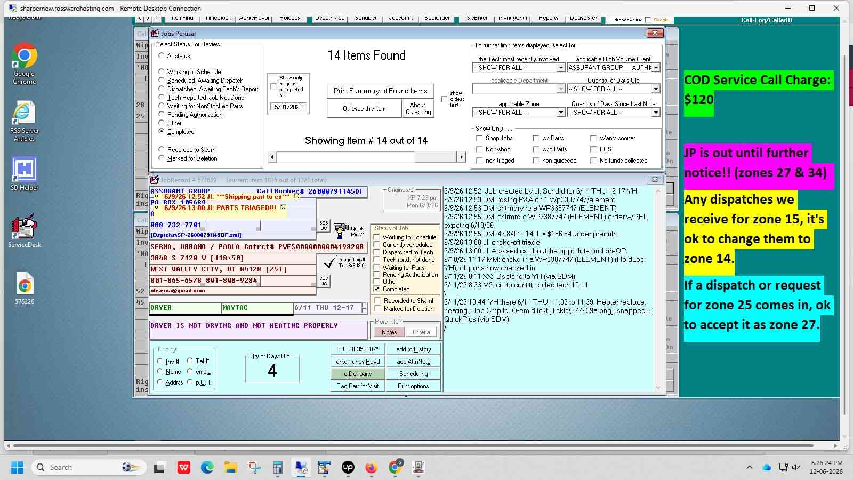Image resolution: width=853 pixels, height=480 pixels.
Task: Open the File Explorer taskbar icon
Action: (x=230, y=468)
